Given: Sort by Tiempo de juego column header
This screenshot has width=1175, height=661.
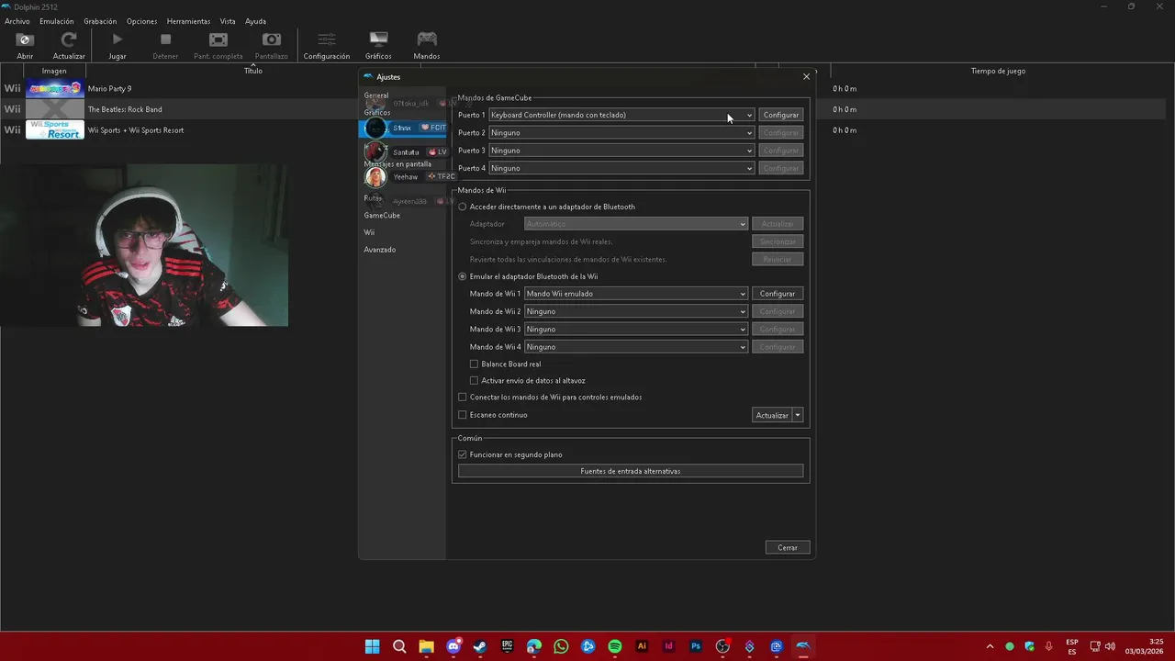Looking at the screenshot, I should coord(999,71).
